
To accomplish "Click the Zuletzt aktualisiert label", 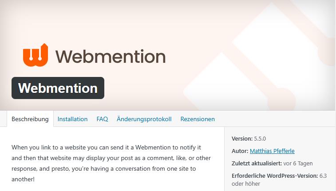I will pos(257,163).
